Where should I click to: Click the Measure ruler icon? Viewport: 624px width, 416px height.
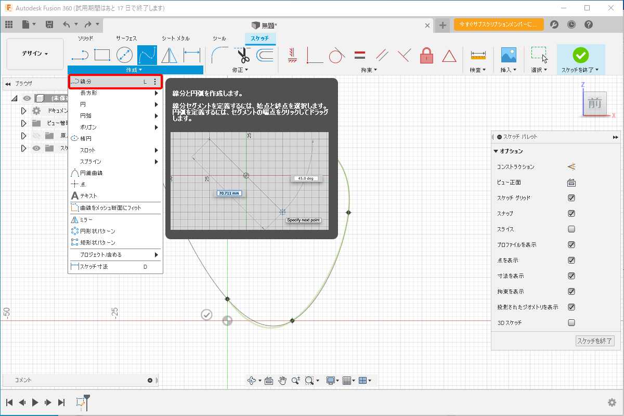478,55
